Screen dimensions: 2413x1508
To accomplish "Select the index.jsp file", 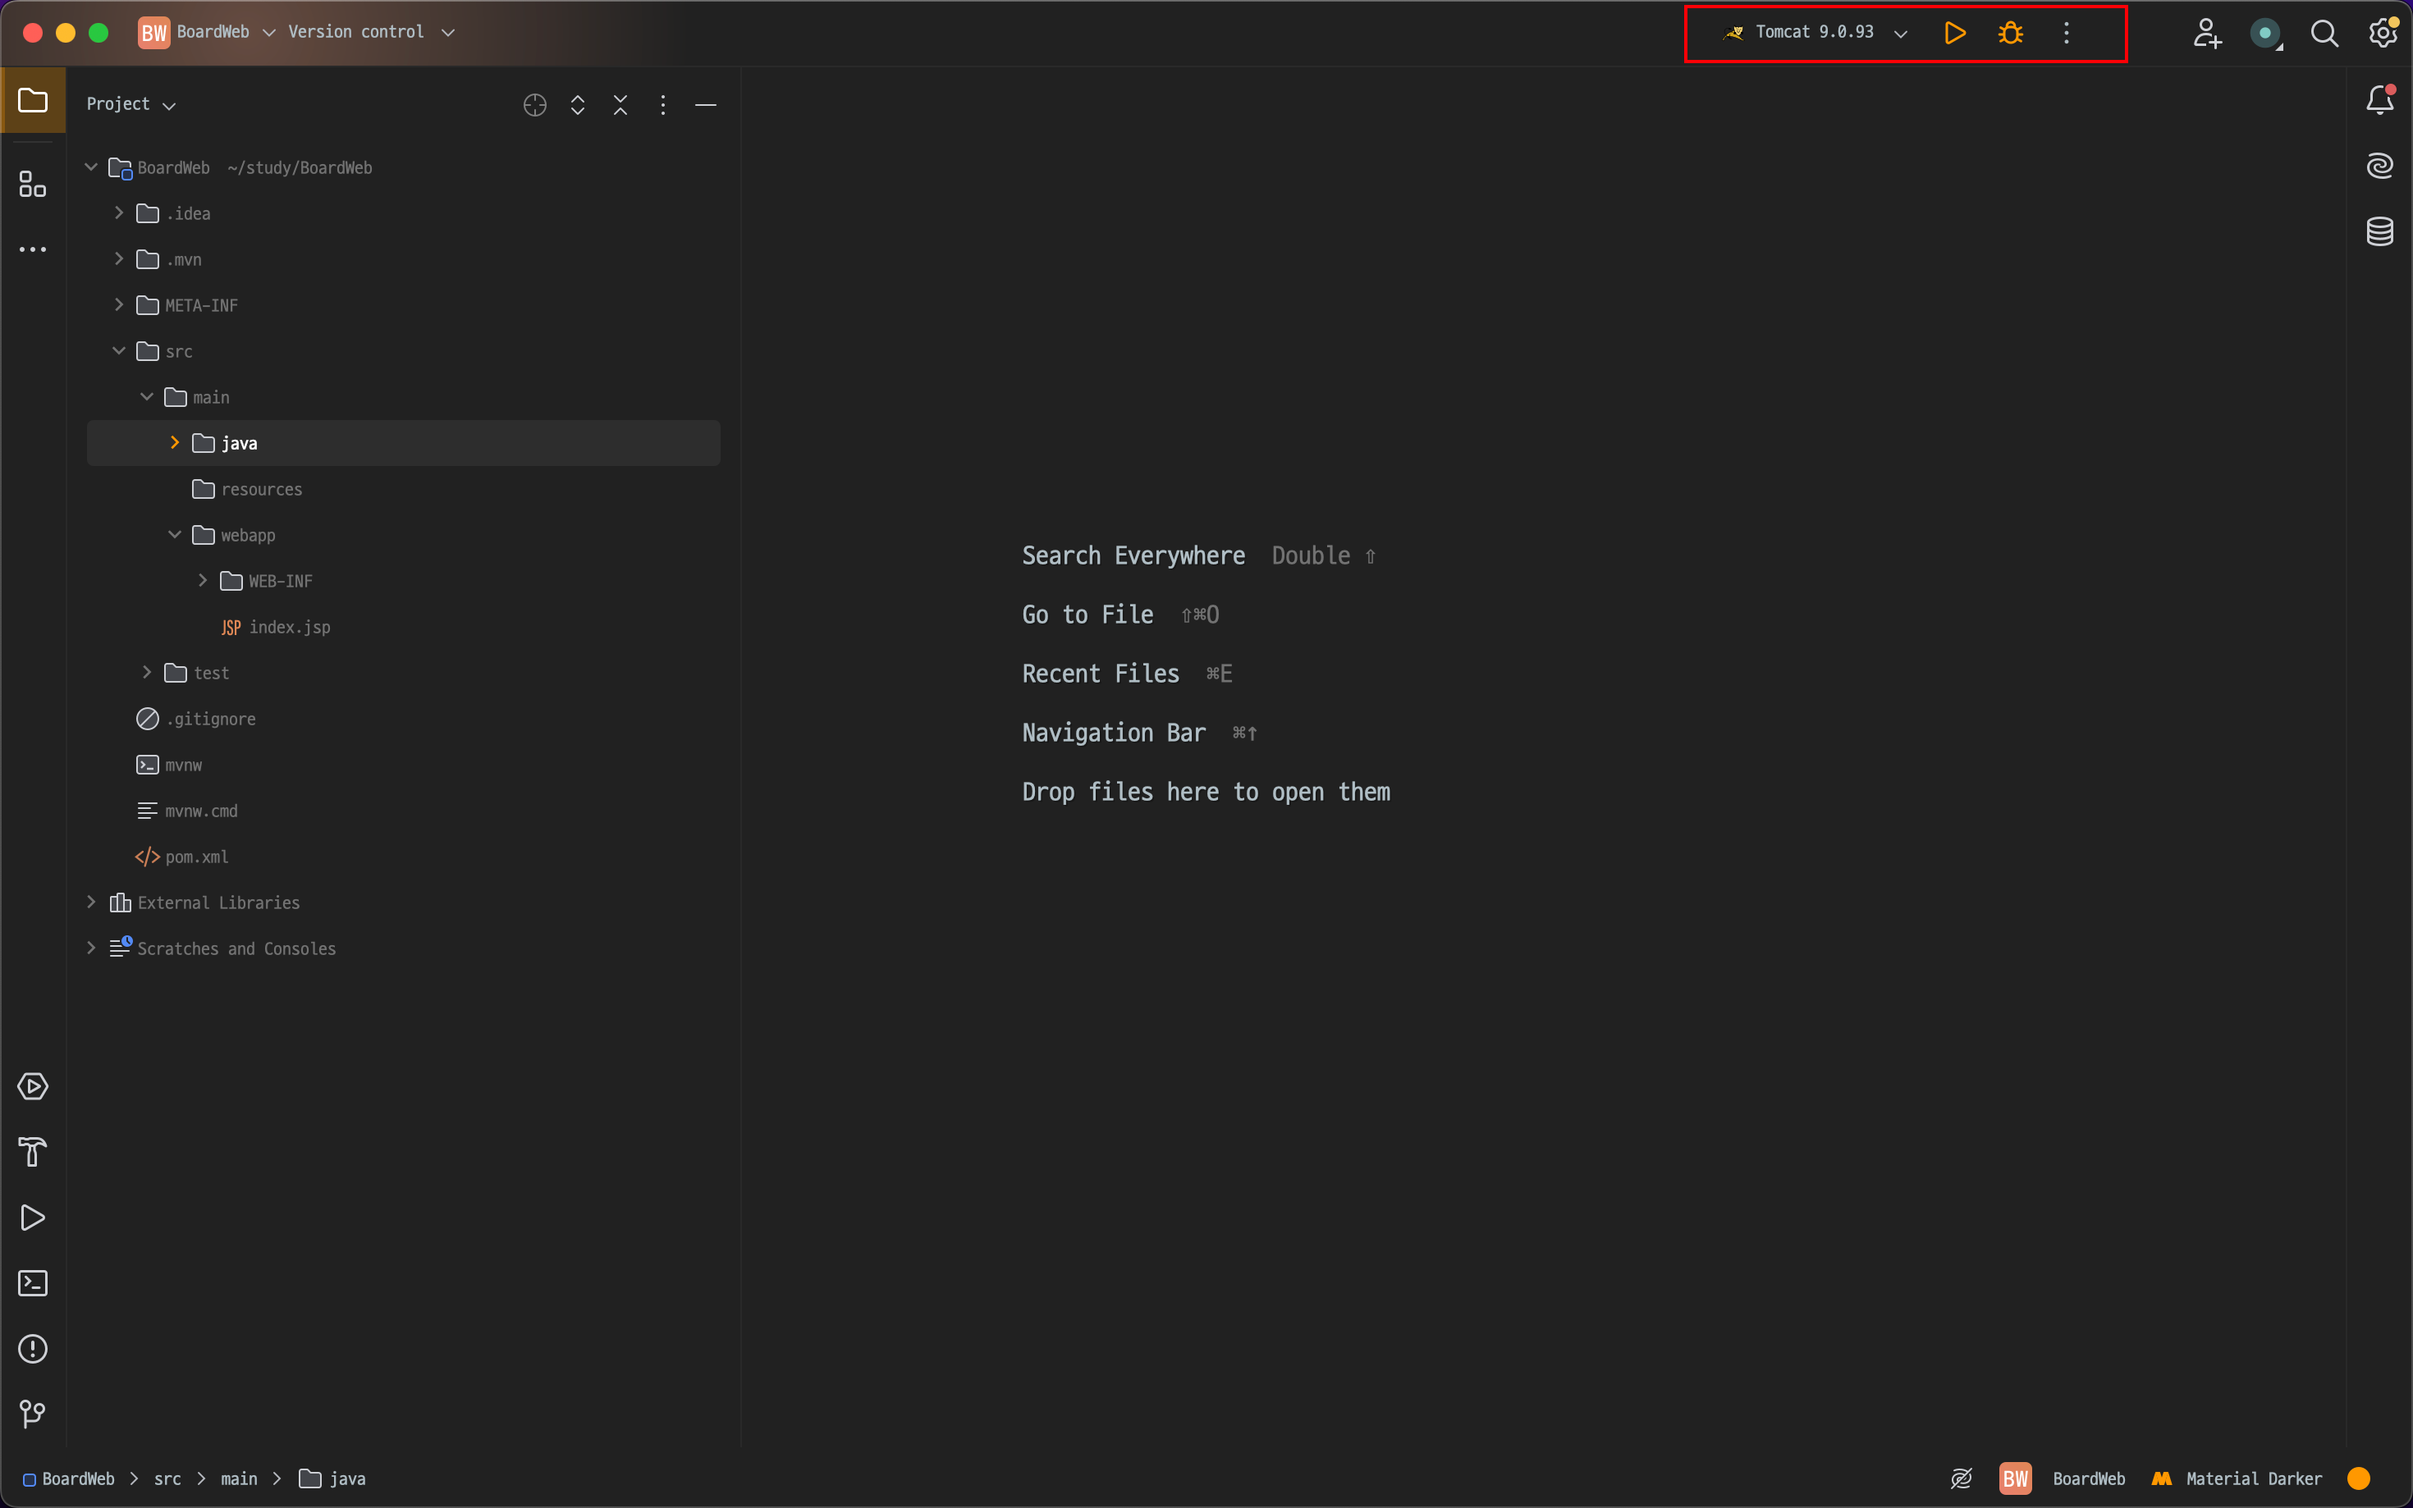I will pyautogui.click(x=288, y=628).
